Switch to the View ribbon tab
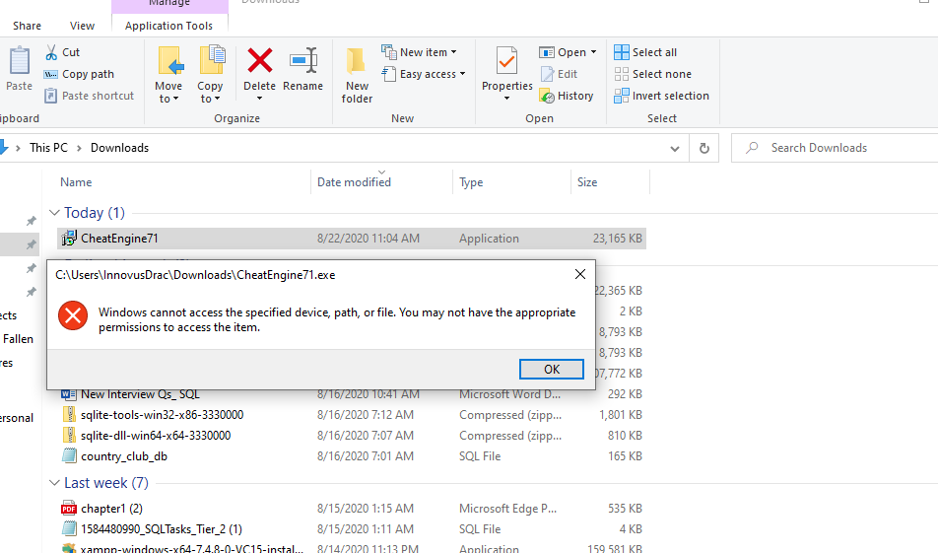The width and height of the screenshot is (938, 553). pos(83,26)
